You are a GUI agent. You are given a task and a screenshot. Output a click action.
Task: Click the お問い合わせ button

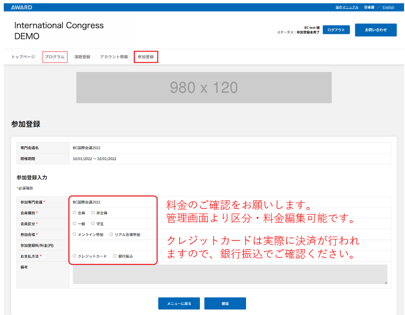click(375, 30)
